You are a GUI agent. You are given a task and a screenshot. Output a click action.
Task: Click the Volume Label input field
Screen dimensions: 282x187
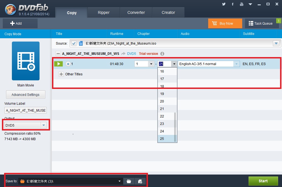[25, 110]
